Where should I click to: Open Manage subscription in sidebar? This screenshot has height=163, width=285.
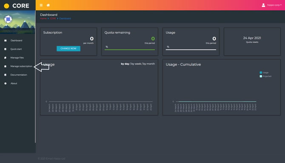(x=21, y=66)
